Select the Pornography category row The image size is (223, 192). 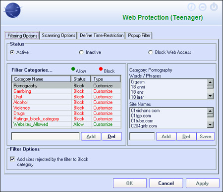tap(66, 86)
